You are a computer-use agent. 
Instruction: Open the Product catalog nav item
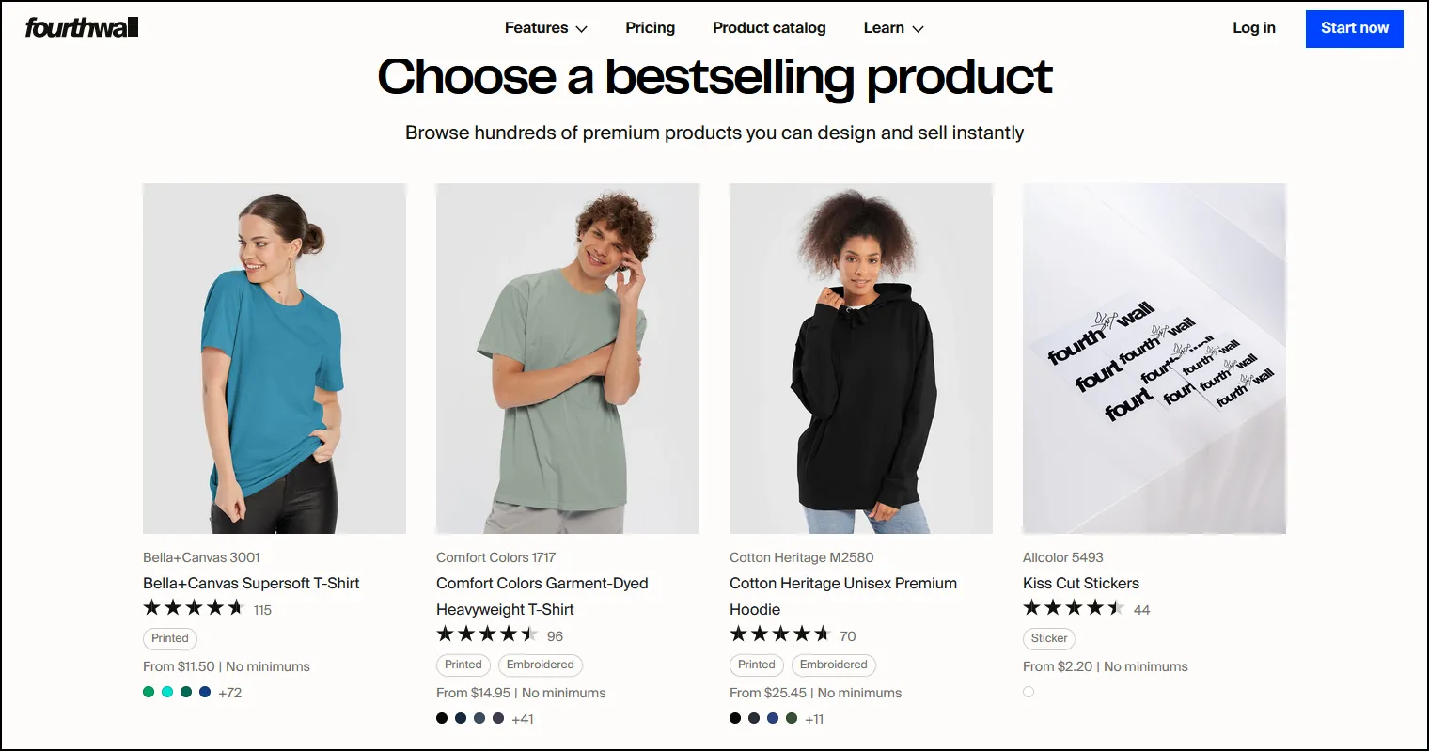[769, 28]
